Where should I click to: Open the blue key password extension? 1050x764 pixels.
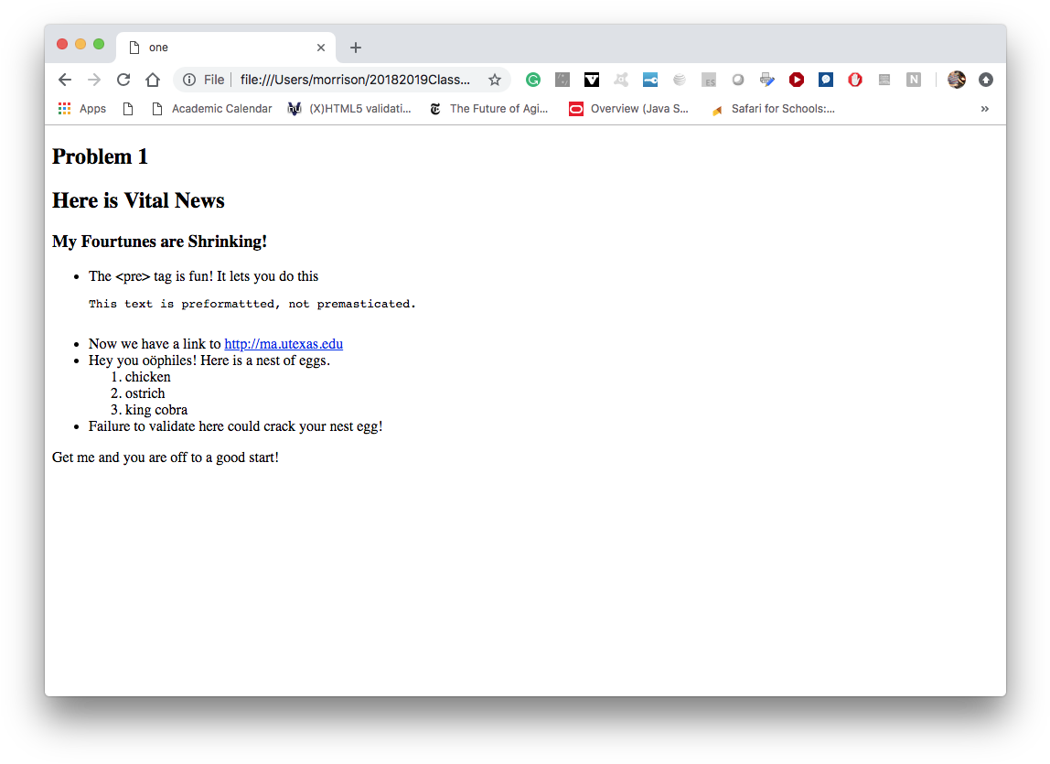click(x=650, y=80)
